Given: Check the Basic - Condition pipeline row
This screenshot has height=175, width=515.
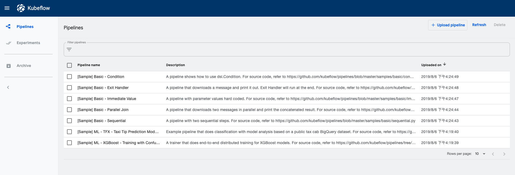Looking at the screenshot, I should (x=69, y=77).
